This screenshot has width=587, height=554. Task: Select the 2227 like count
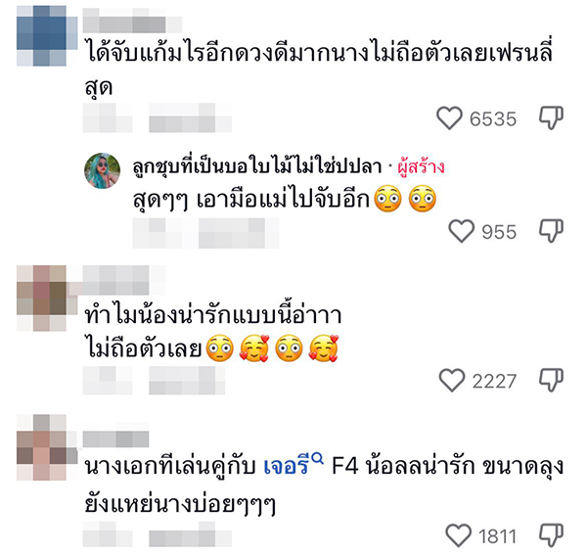tap(494, 382)
